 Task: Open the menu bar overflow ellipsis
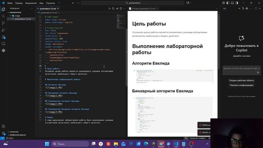click(59, 3)
